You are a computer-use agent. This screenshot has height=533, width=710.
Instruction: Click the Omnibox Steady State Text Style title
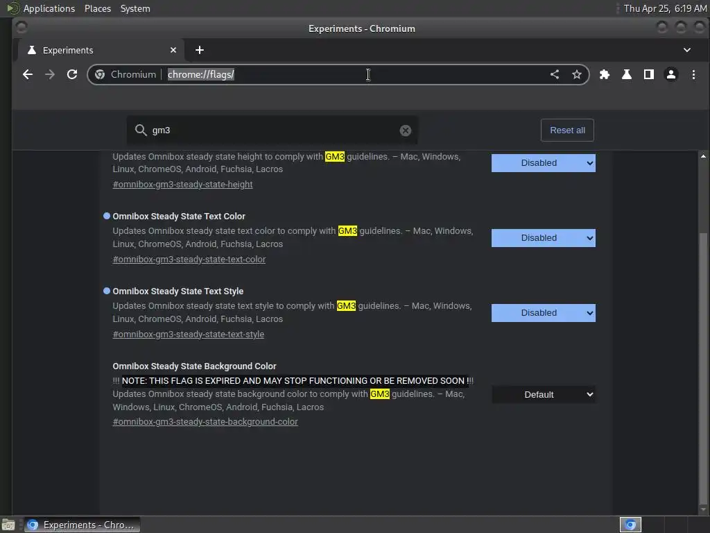point(178,291)
